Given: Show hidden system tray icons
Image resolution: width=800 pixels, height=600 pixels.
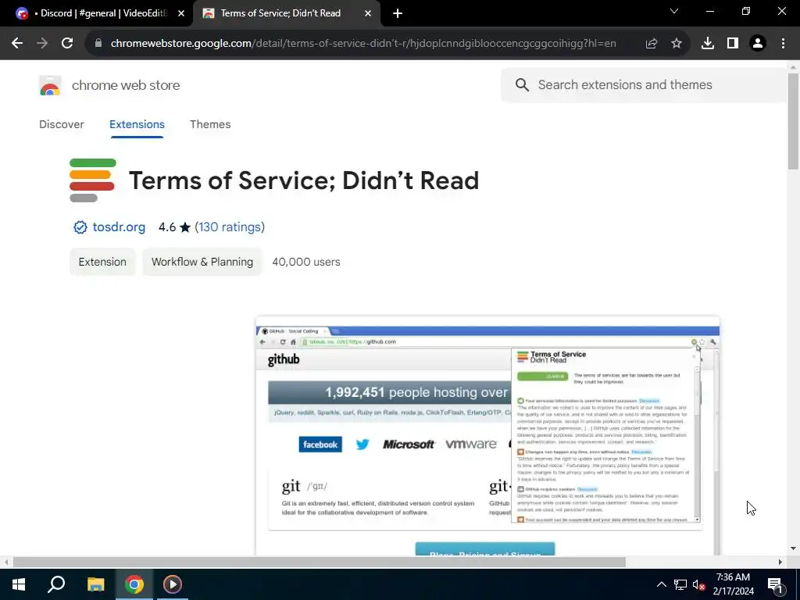Looking at the screenshot, I should pos(661,584).
